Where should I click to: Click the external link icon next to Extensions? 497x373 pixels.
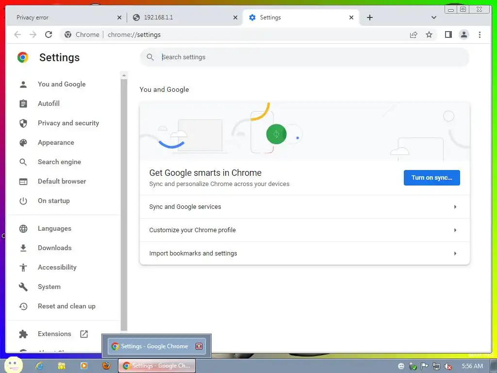(x=84, y=334)
